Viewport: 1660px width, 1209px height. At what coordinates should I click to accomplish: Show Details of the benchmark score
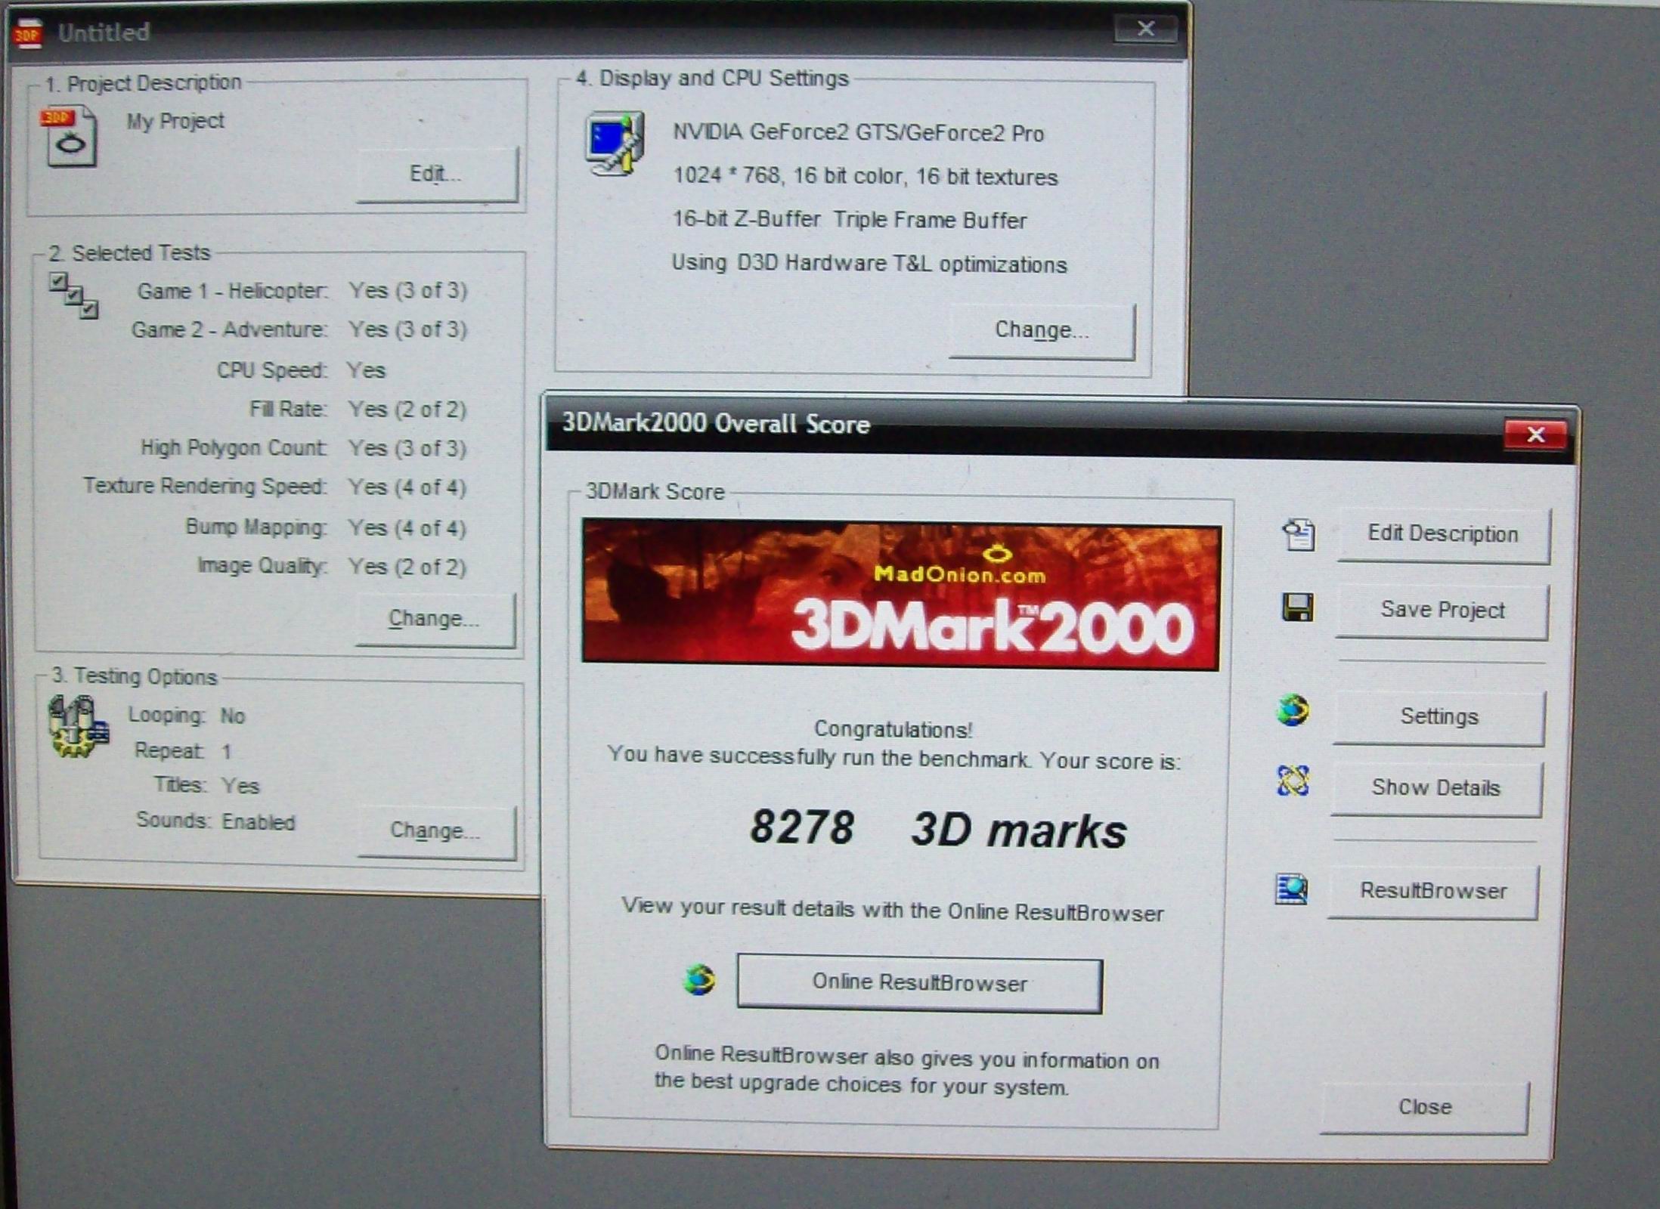[1436, 788]
